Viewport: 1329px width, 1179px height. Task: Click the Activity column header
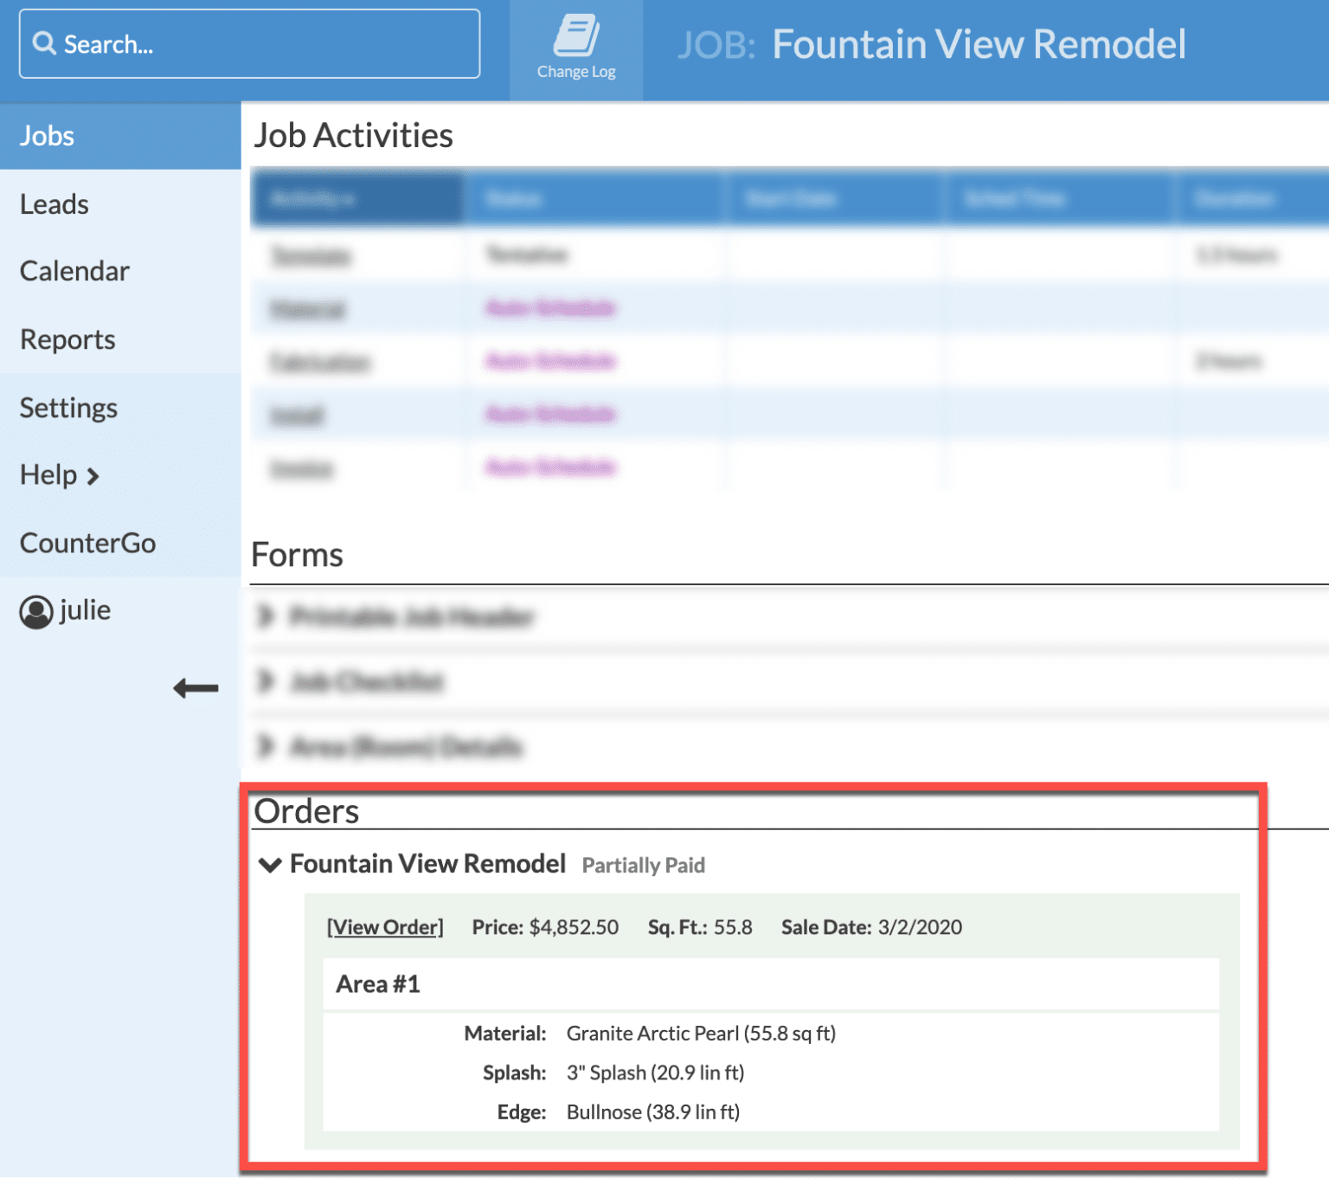tap(357, 198)
